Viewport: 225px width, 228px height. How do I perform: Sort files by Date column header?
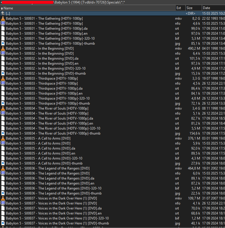tap(213, 8)
